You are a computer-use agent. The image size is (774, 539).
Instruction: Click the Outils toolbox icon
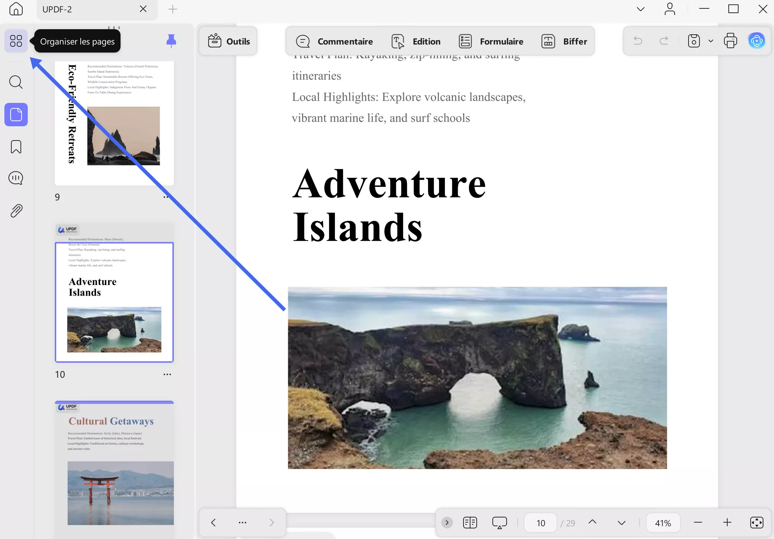(215, 41)
